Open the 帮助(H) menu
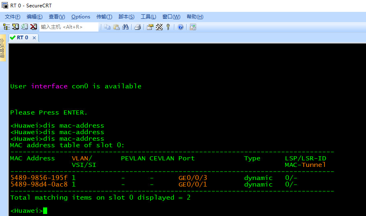Image resolution: width=366 pixels, height=216 pixels. click(x=195, y=17)
